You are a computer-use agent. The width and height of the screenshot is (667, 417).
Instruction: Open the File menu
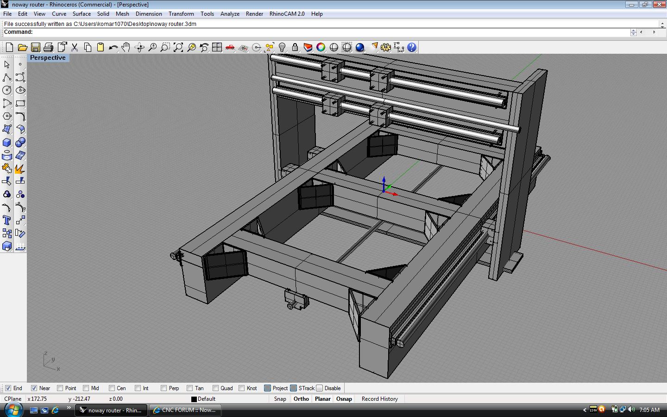click(7, 14)
